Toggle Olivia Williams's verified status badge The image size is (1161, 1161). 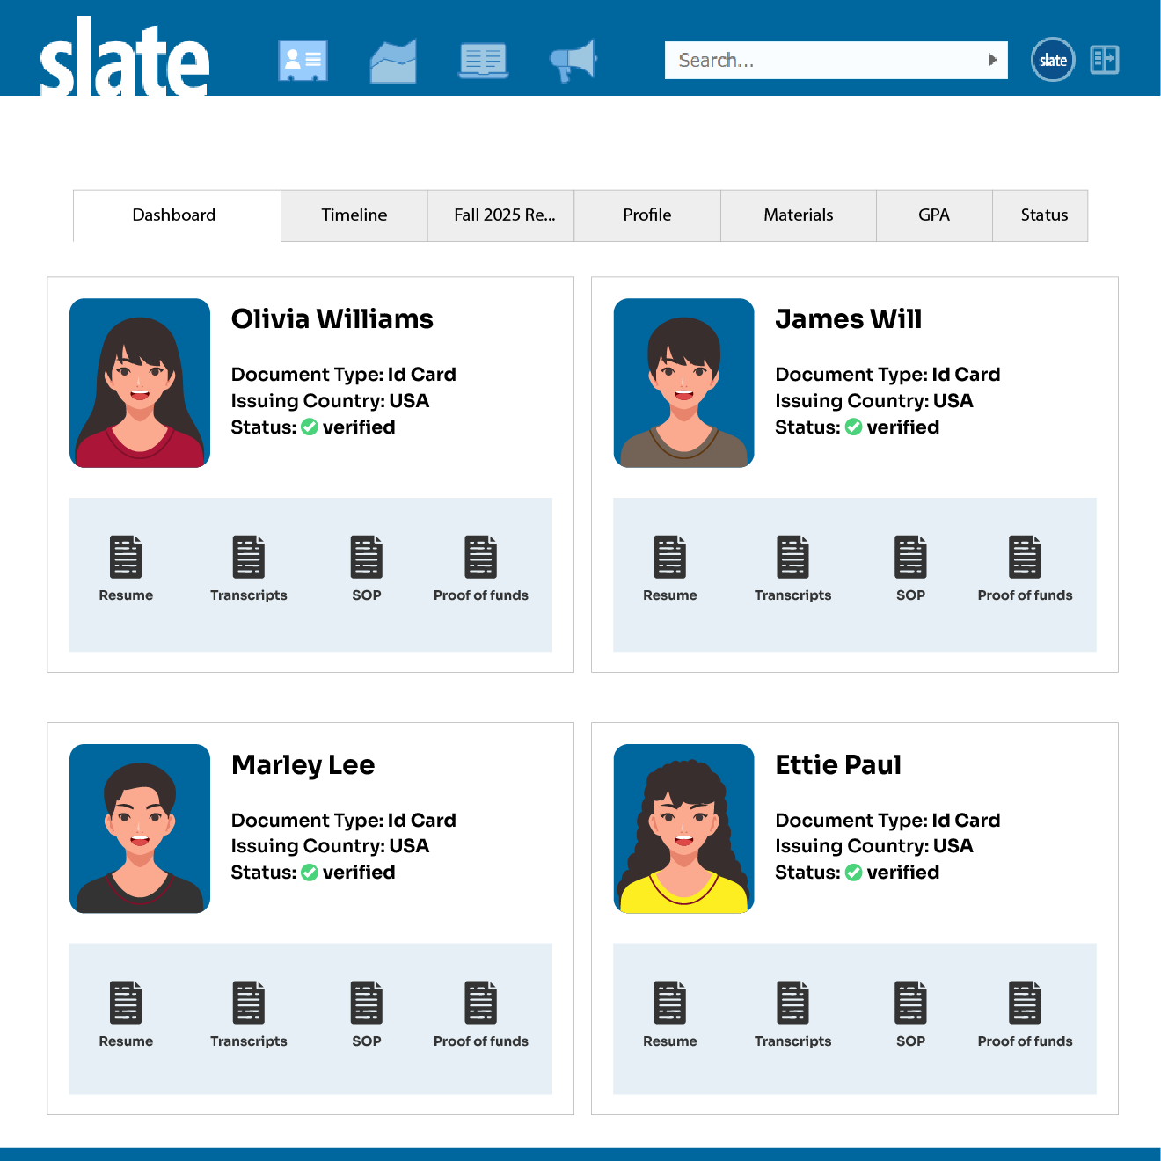[x=310, y=427]
